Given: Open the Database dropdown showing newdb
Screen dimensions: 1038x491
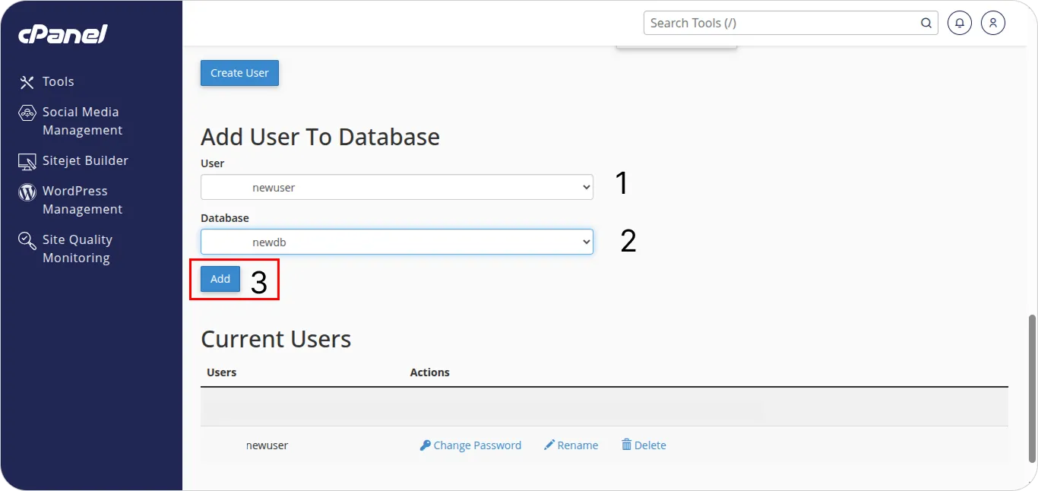Looking at the screenshot, I should 397,242.
